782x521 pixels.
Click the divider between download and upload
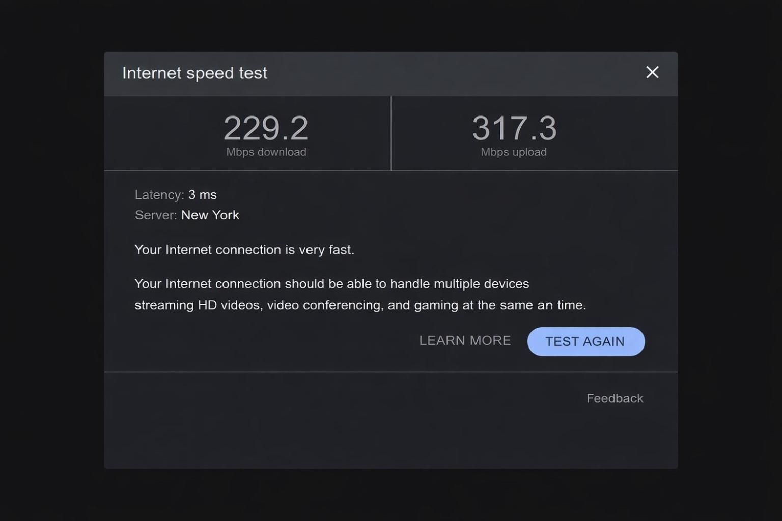tap(391, 133)
